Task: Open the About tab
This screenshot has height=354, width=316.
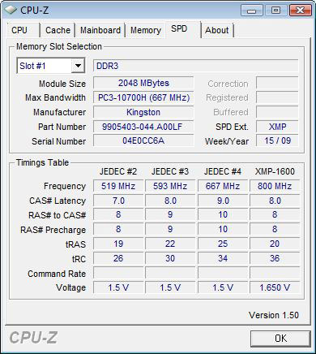Action: coord(217,30)
